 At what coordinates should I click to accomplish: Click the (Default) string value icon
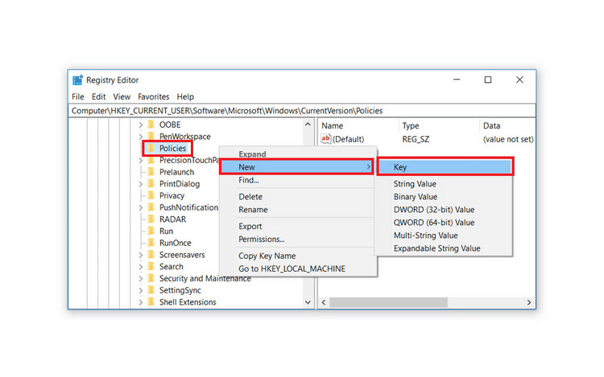[x=326, y=139]
